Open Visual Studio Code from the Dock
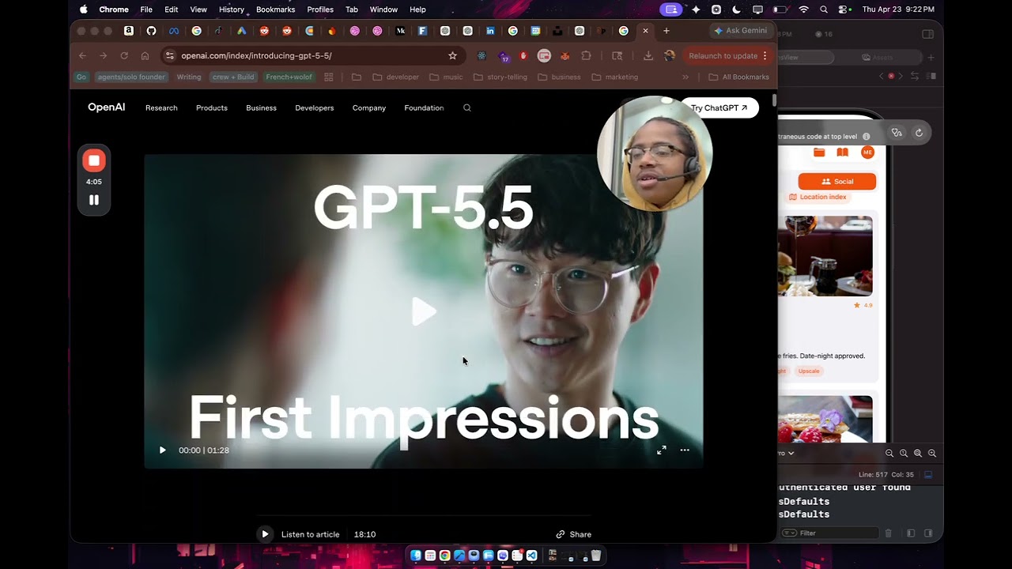 tap(531, 556)
